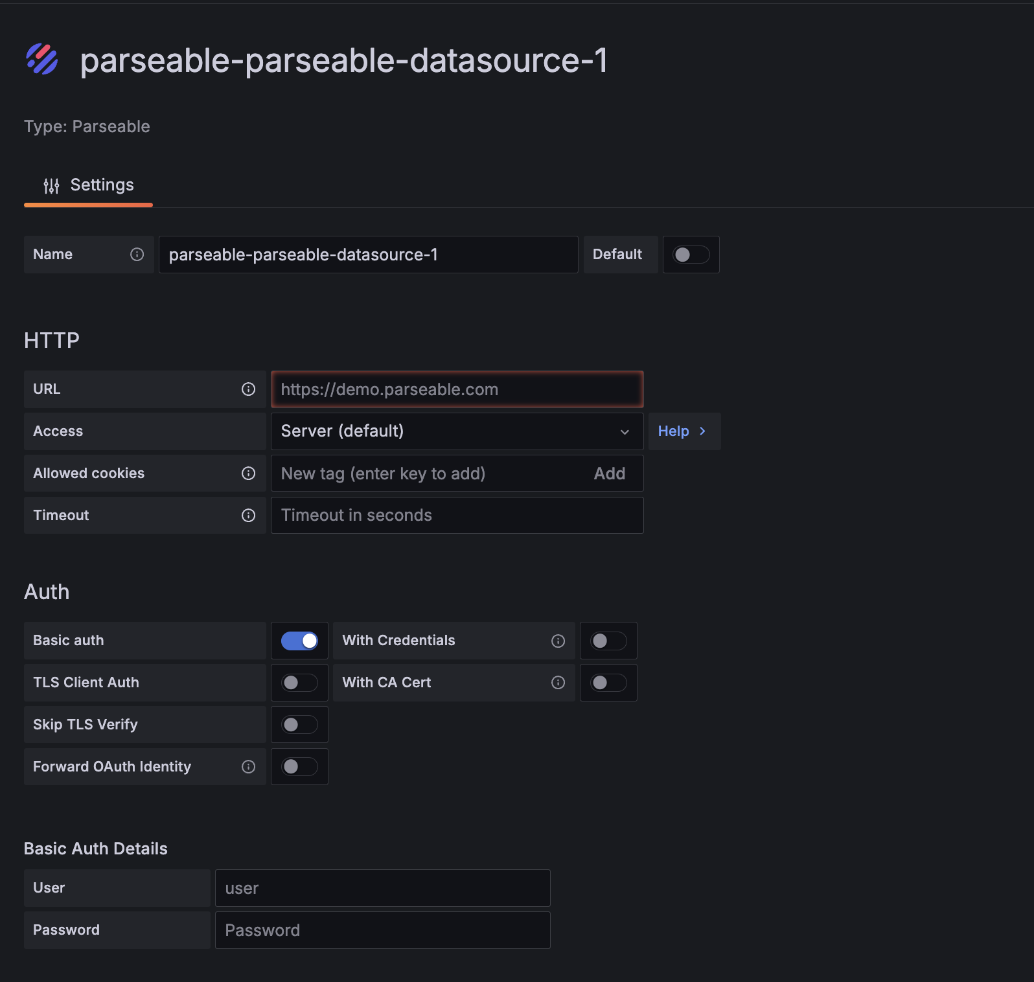1034x982 pixels.
Task: Click the Allowed cookies info icon
Action: pyautogui.click(x=248, y=474)
